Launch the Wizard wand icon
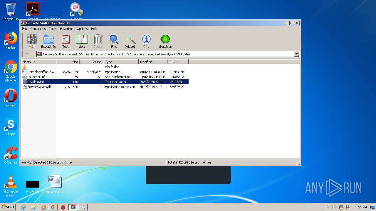This screenshot has height=211, width=376. point(130,41)
